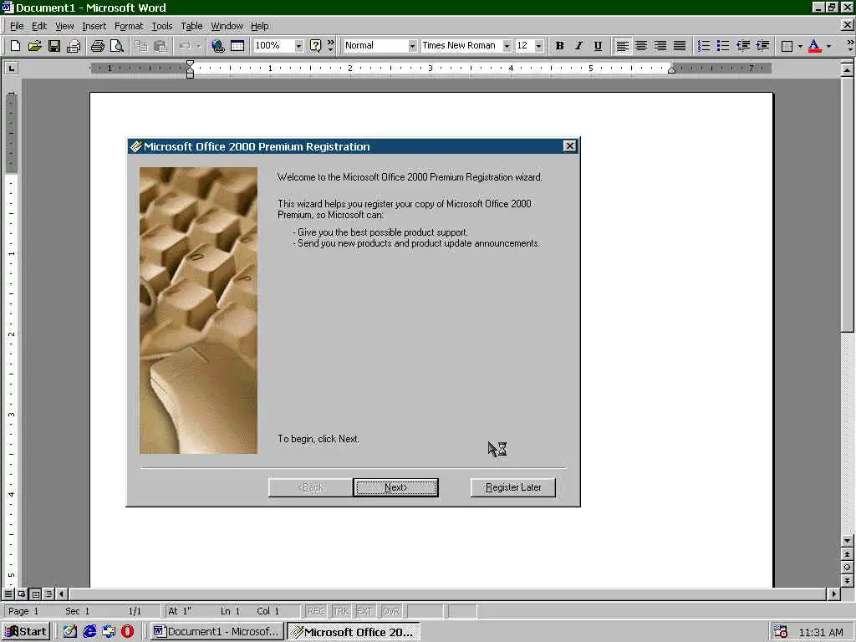Toggle TRK track changes in status bar
The image size is (856, 642).
point(341,611)
